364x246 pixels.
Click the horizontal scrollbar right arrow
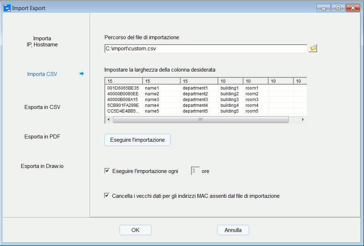pyautogui.click(x=303, y=120)
